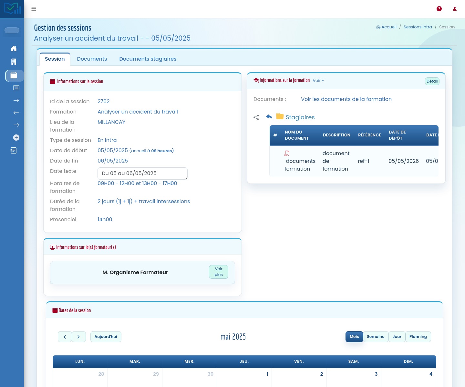
Task: Click the application logo in sidebar
Action: click(x=12, y=9)
